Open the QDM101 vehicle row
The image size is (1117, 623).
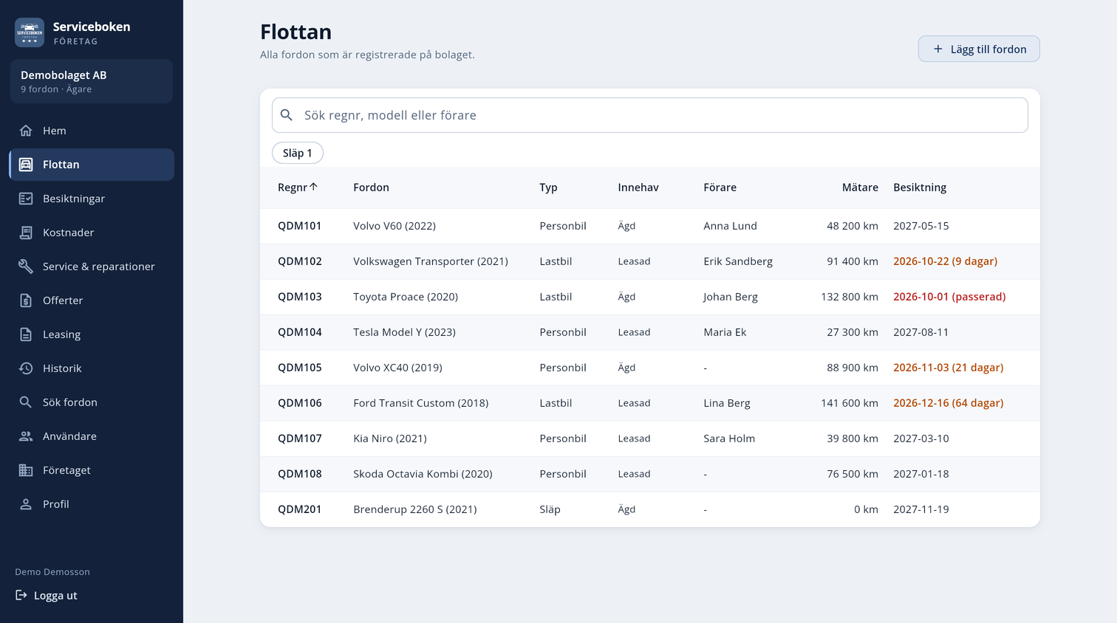click(x=650, y=226)
